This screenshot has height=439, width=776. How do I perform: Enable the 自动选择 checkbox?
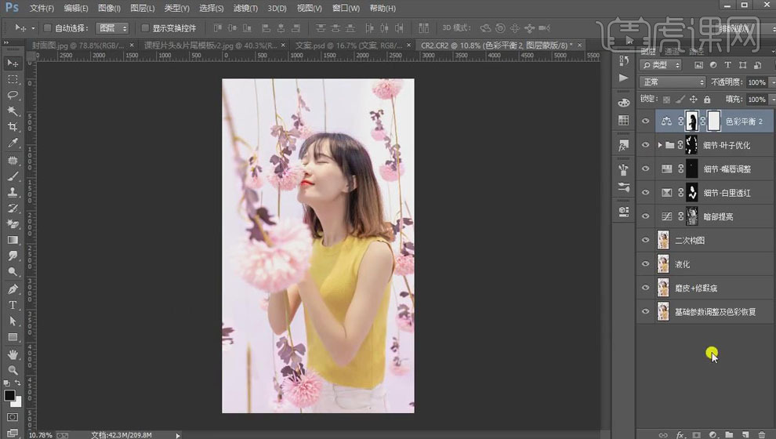tap(48, 28)
